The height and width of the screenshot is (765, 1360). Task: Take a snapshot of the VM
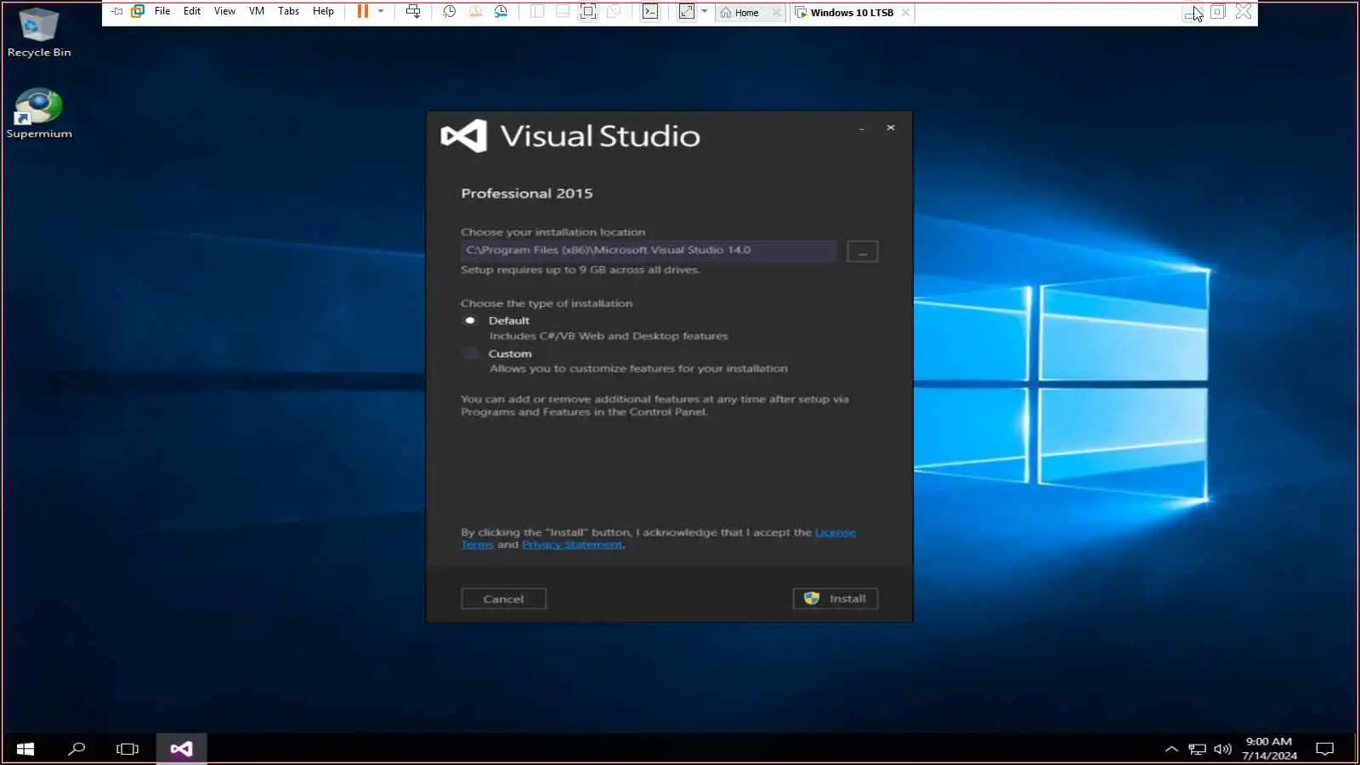click(x=450, y=12)
